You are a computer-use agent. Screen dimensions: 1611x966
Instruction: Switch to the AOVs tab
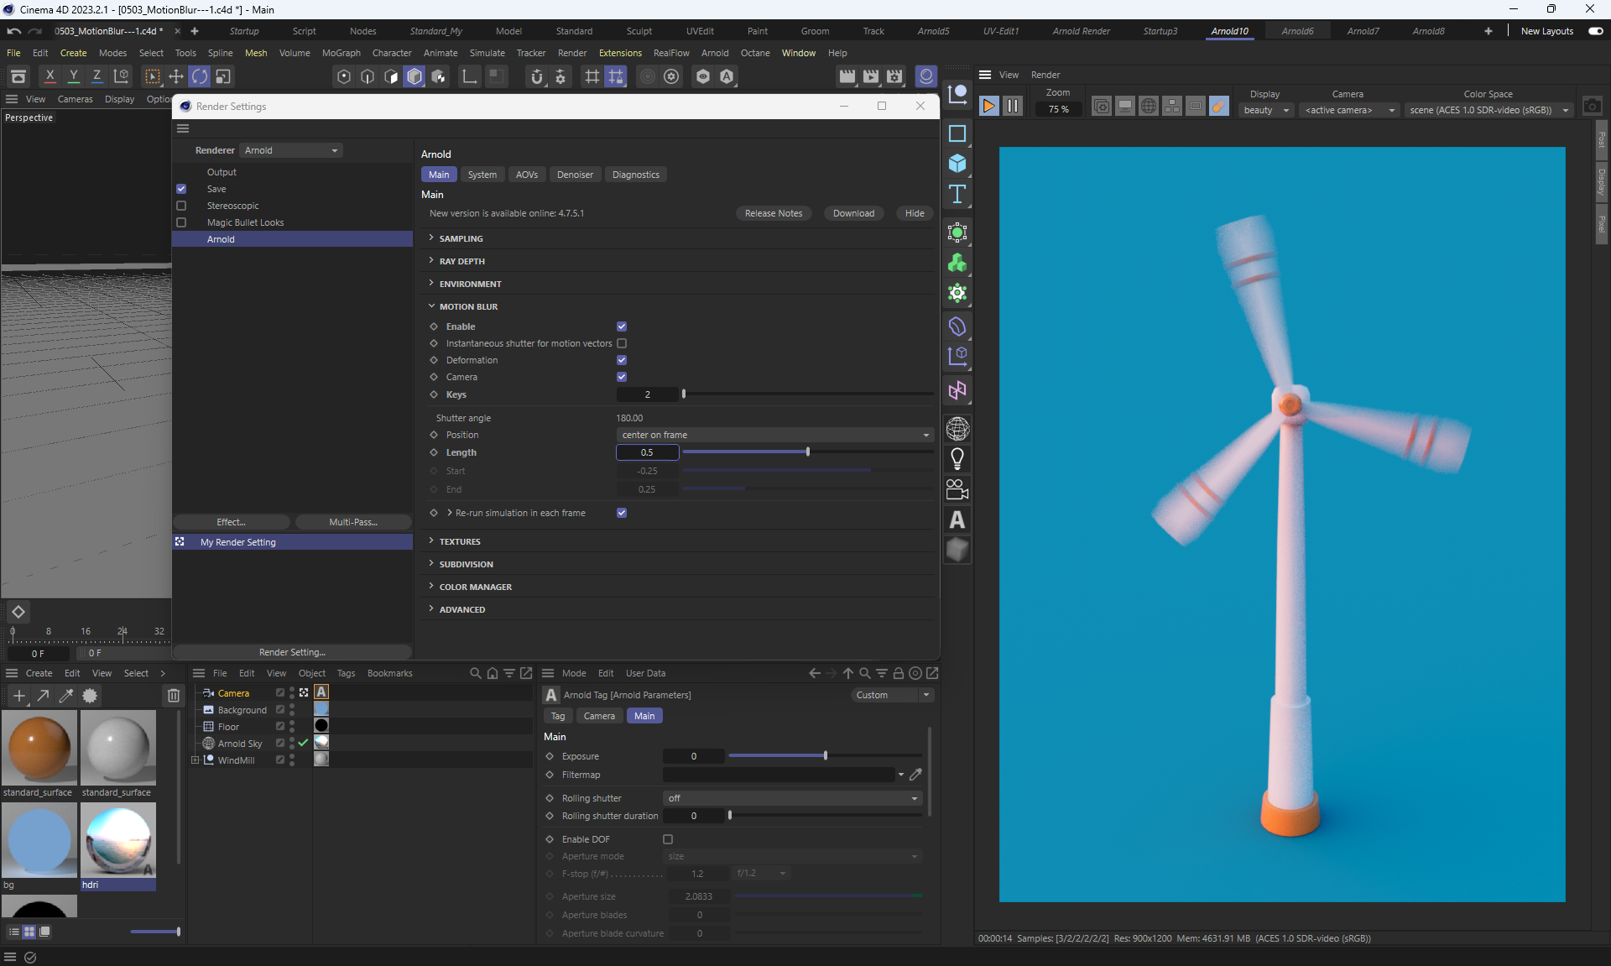click(x=526, y=175)
